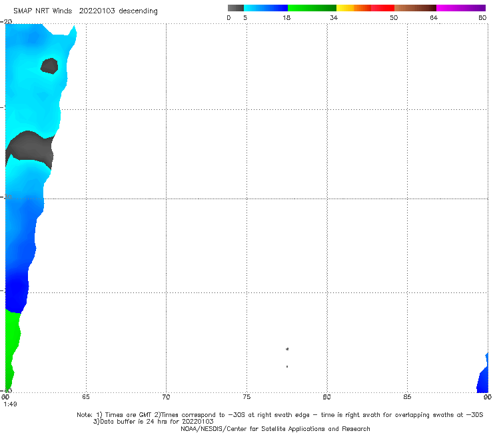The width and height of the screenshot is (493, 433).
Task: Click the color bar label 34
Action: 334,18
